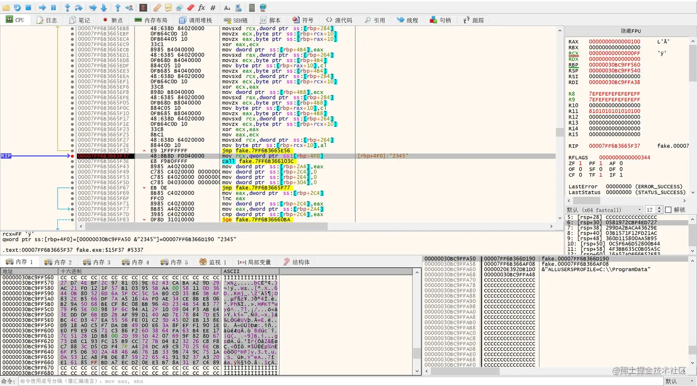Decrease the argument count spinner
697x386 pixels.
[659, 212]
